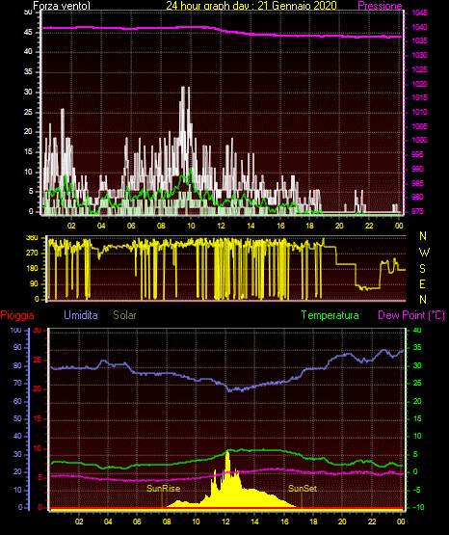Click green '-5' on the temperature axis

pyautogui.click(x=417, y=490)
